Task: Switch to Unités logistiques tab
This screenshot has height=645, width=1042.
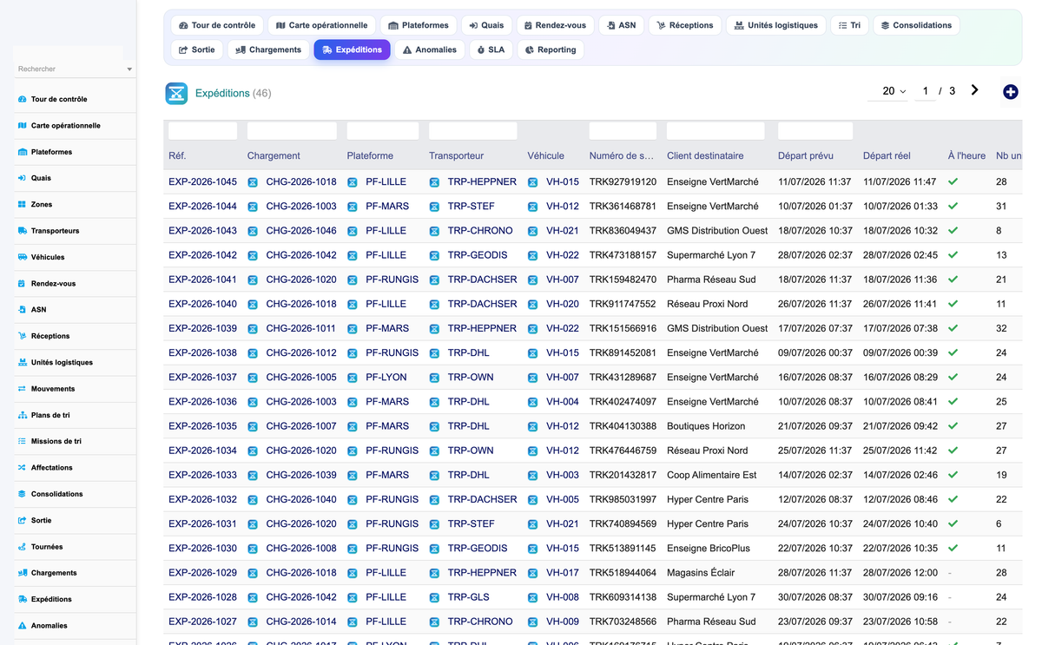Action: tap(775, 25)
